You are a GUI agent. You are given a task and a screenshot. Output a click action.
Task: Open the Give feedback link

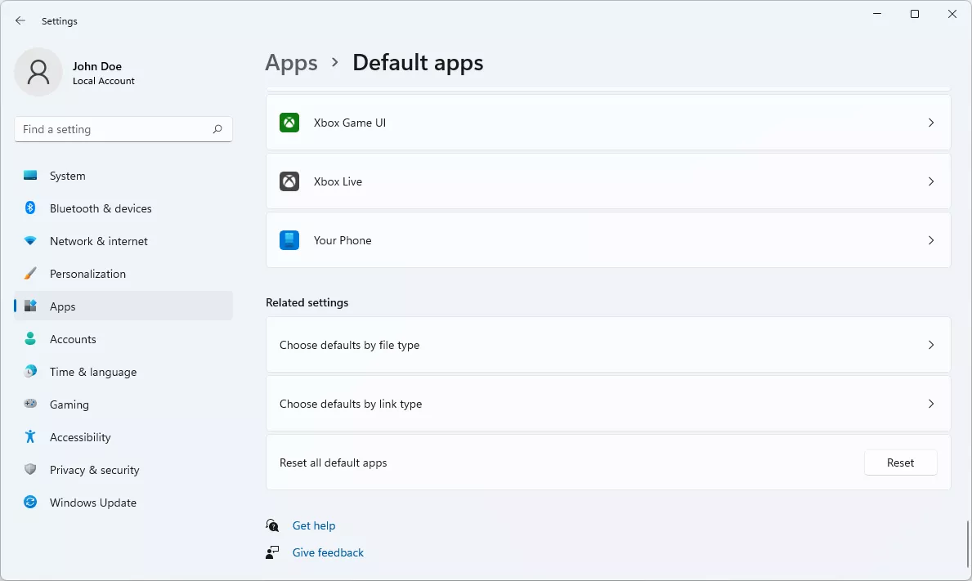pyautogui.click(x=328, y=552)
